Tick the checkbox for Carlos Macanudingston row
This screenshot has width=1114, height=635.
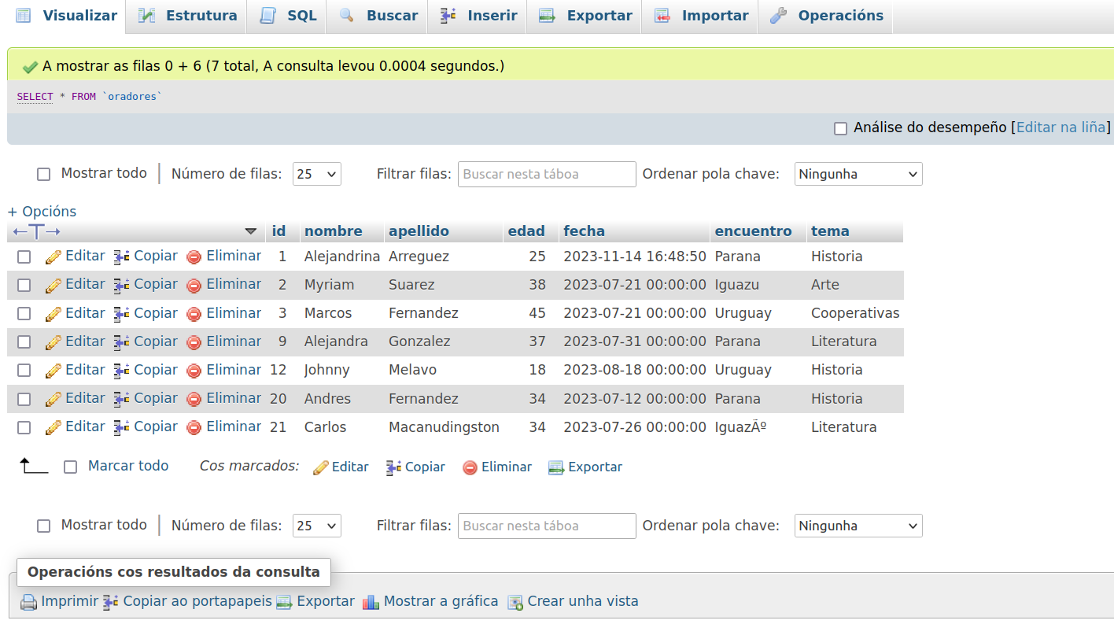click(24, 427)
